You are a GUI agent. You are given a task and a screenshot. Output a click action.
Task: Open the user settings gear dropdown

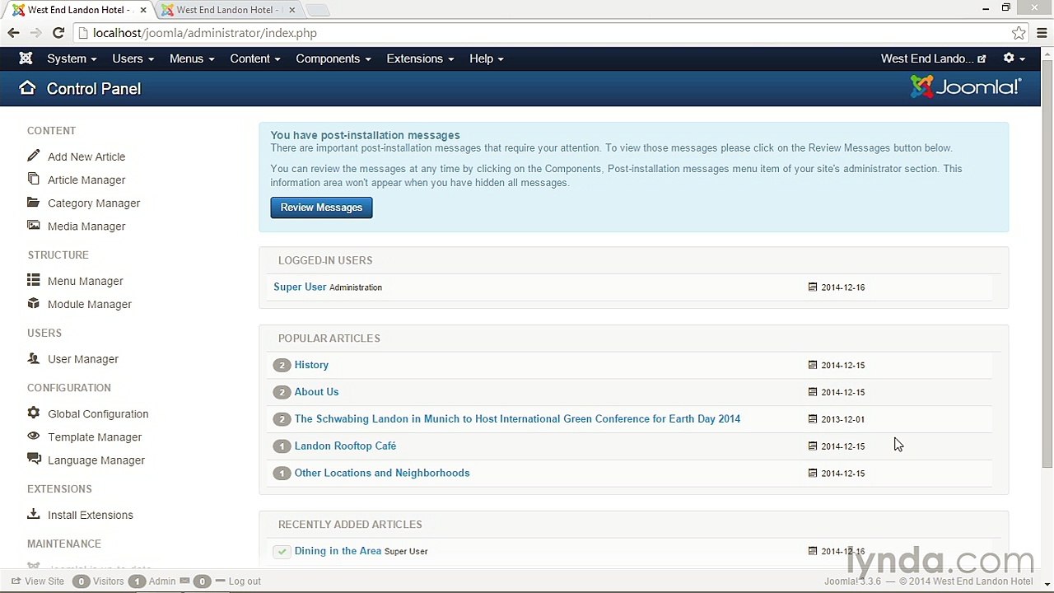[1014, 58]
